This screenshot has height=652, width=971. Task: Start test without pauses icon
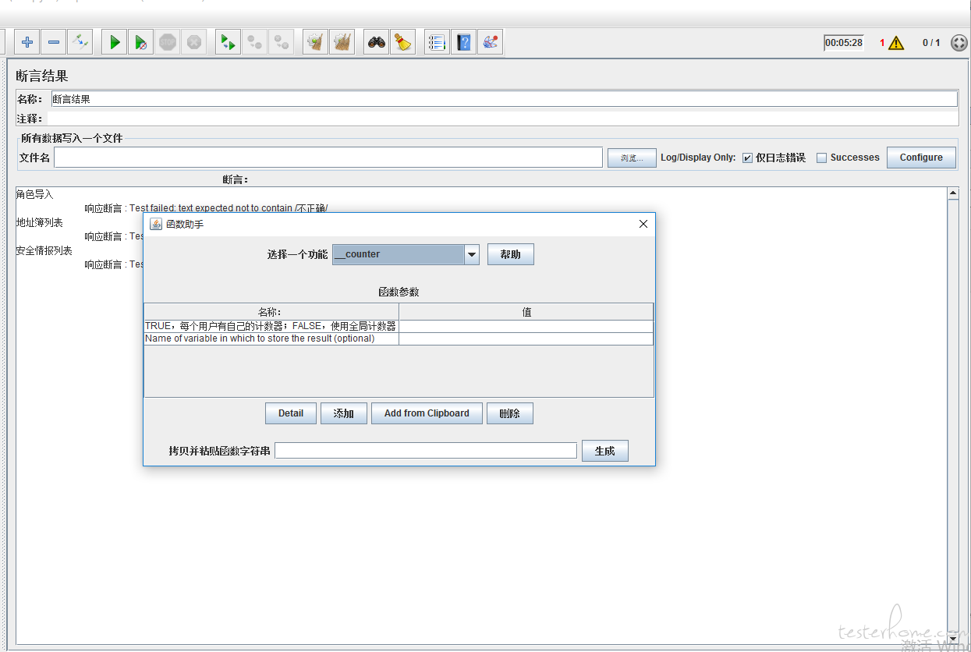coord(141,42)
